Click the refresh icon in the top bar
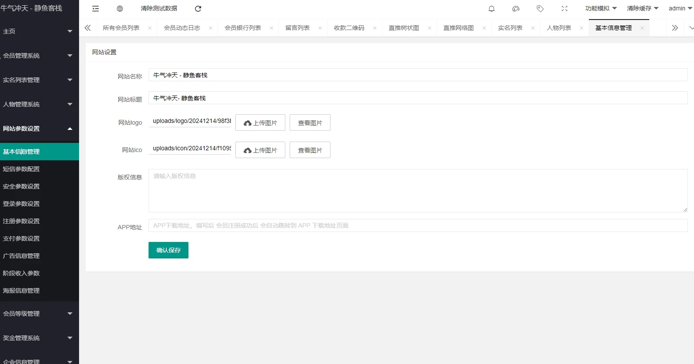The height and width of the screenshot is (364, 694). [198, 9]
